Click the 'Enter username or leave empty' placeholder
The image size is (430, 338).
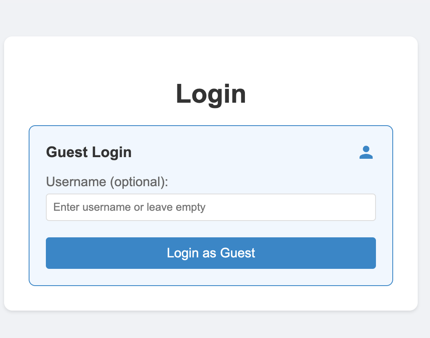tap(129, 207)
